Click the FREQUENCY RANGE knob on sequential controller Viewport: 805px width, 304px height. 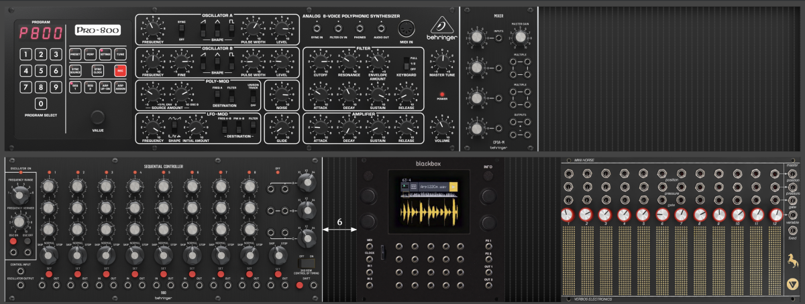(19, 195)
